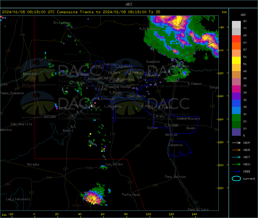Click the 'Tz 35' threshold text
The width and height of the screenshot is (258, 218).
pos(154,12)
